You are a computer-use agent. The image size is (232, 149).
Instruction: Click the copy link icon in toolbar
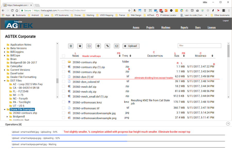coord(107,46)
